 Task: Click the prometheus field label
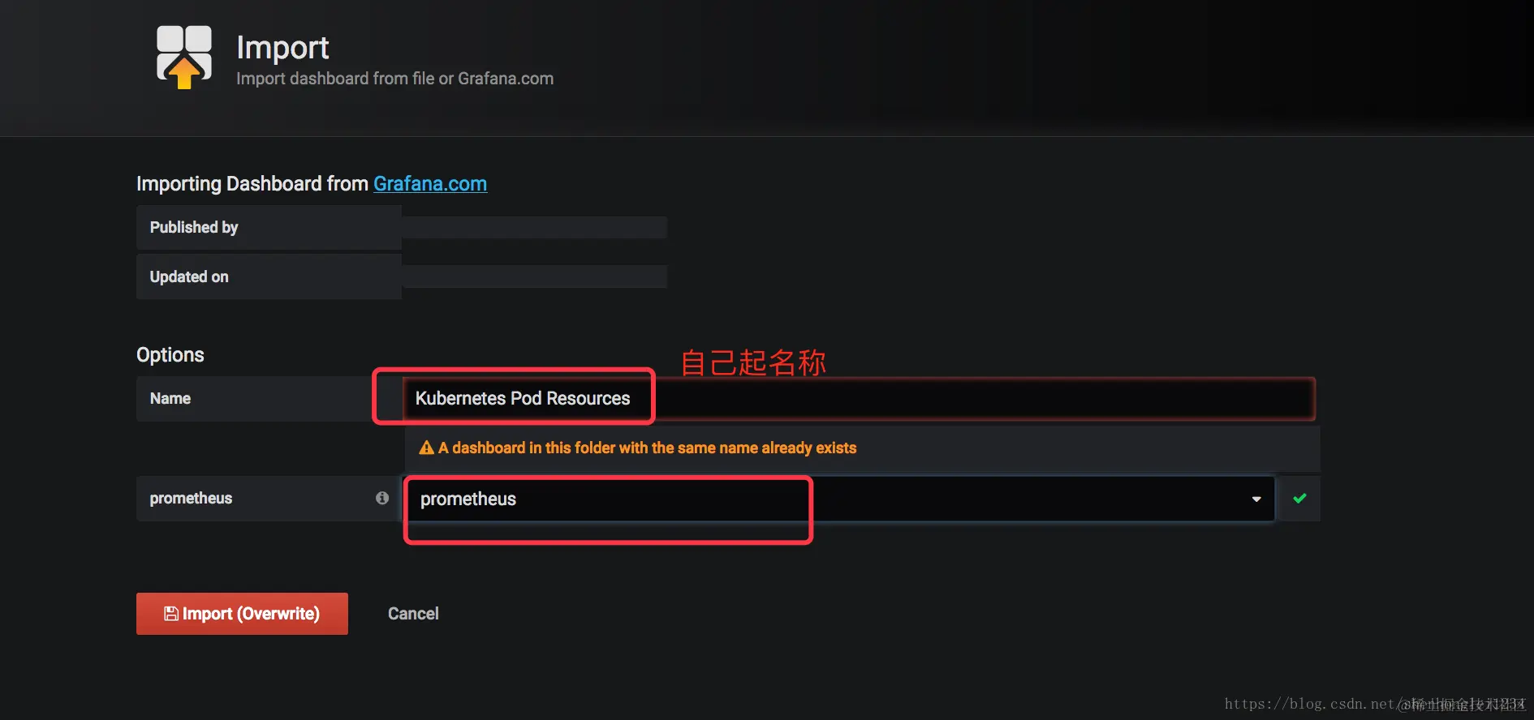(x=191, y=498)
